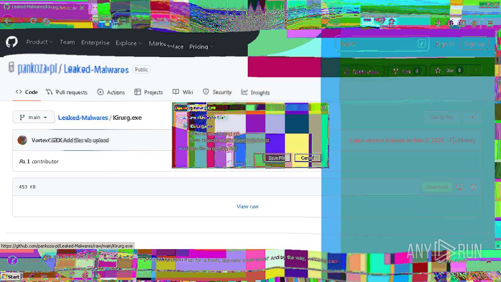Click Cancel in the download dialog
The image size is (501, 282).
(x=308, y=158)
